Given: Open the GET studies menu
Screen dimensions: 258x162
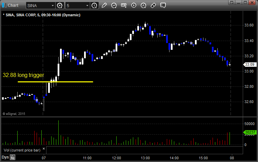Looking at the screenshot, I should click(124, 5).
